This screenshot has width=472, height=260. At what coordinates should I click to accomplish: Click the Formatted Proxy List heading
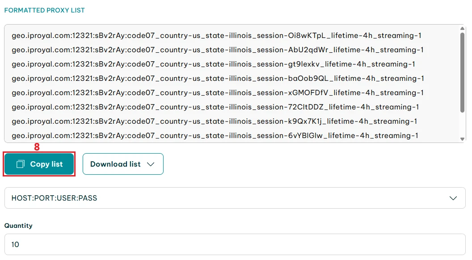(44, 10)
